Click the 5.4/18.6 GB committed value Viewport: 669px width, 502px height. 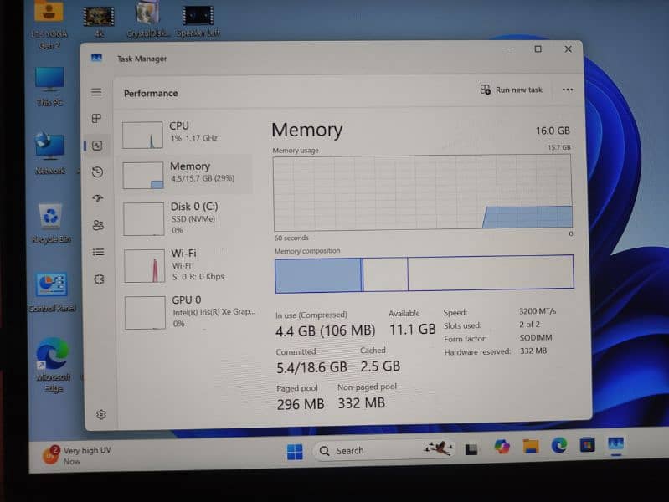tap(311, 367)
